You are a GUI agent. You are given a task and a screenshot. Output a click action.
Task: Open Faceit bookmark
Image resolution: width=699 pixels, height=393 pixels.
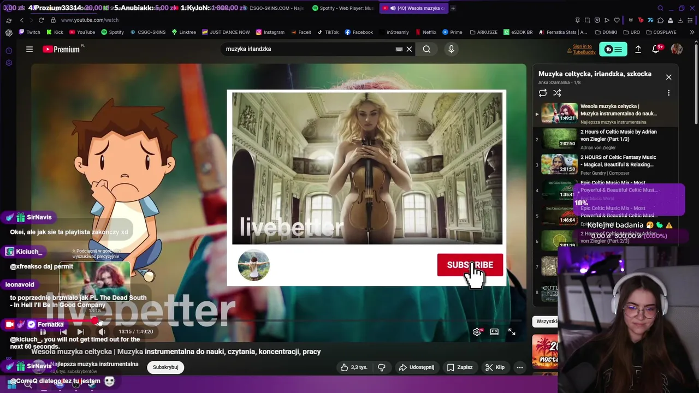(x=301, y=32)
